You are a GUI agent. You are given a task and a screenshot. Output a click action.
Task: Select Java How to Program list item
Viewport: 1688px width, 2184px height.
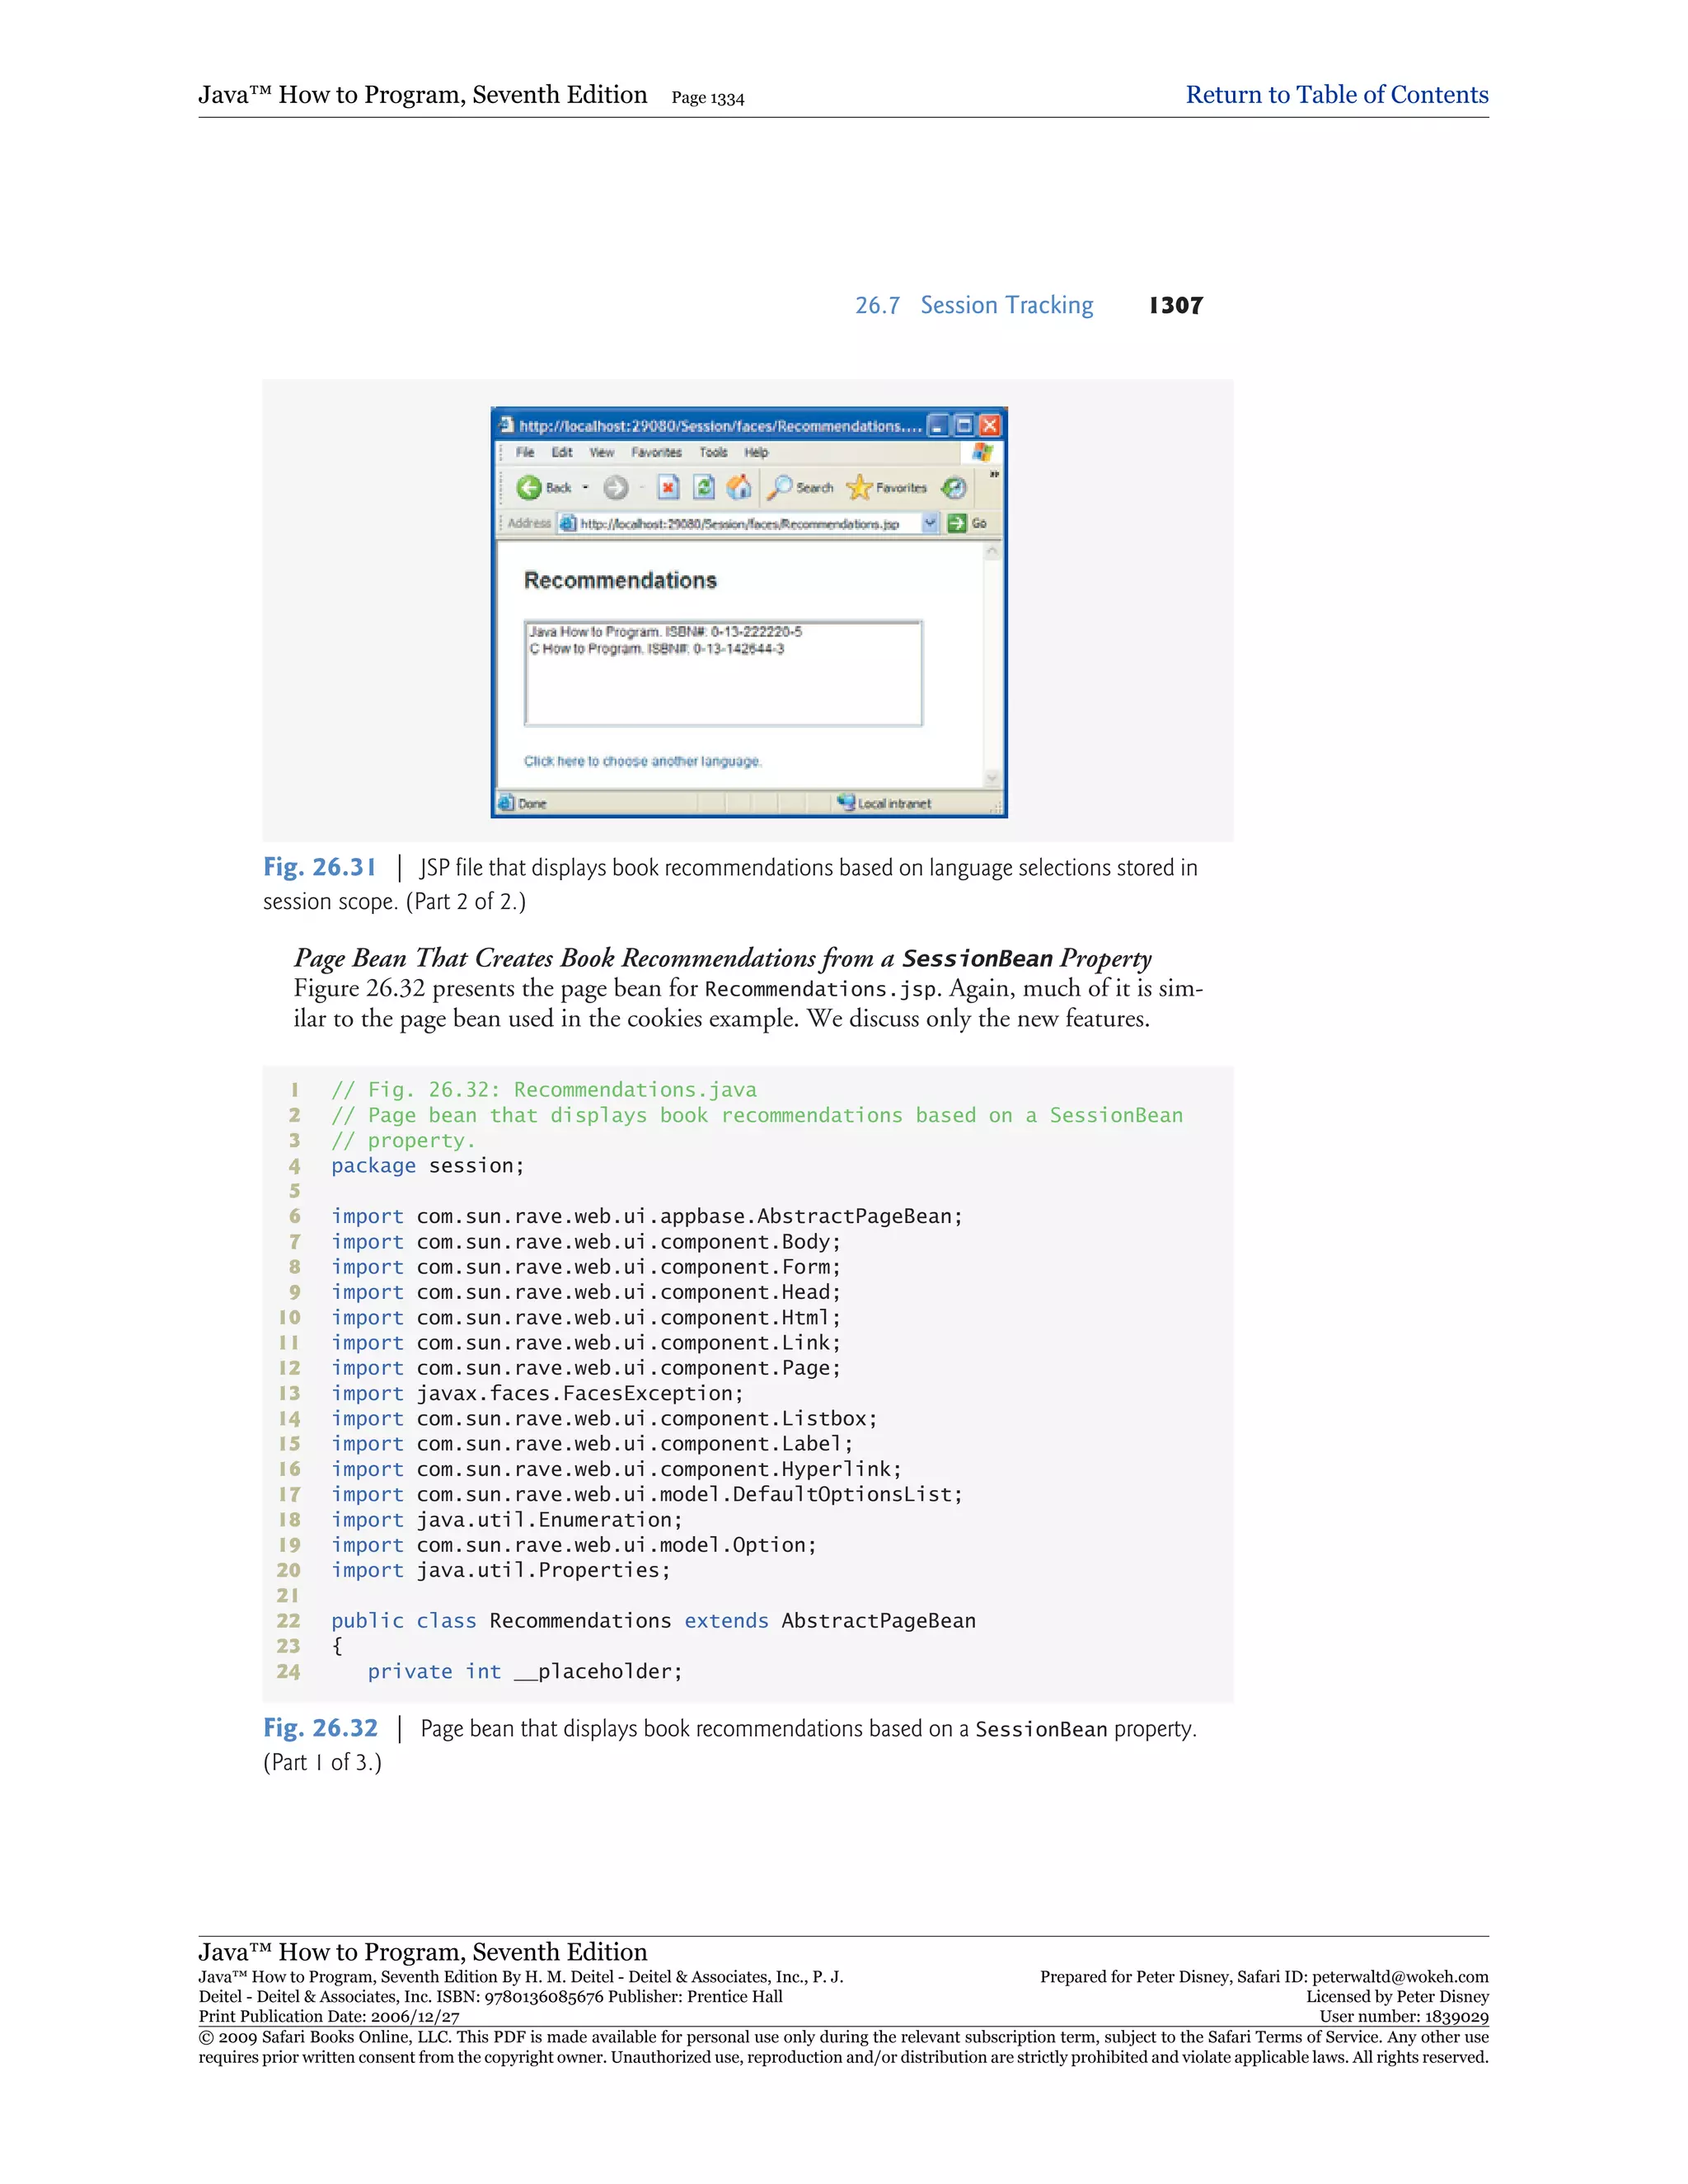click(665, 632)
